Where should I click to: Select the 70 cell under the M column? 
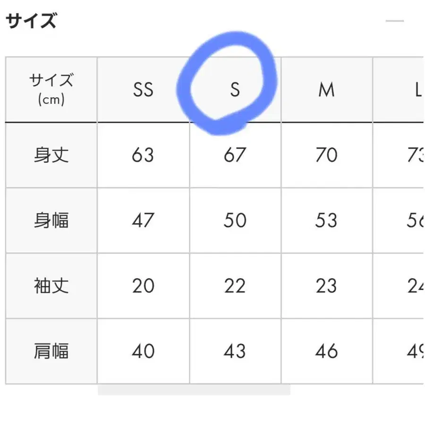click(326, 155)
